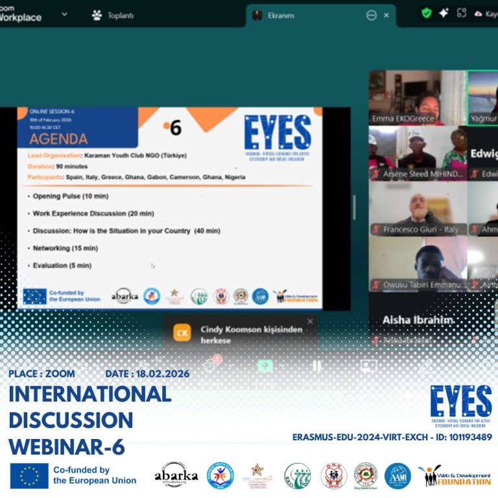Image resolution: width=498 pixels, height=498 pixels.
Task: Select the Ekranım tab
Action: click(281, 15)
